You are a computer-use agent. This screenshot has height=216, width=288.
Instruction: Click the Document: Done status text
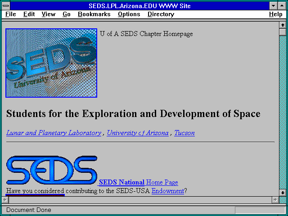[x=29, y=210]
